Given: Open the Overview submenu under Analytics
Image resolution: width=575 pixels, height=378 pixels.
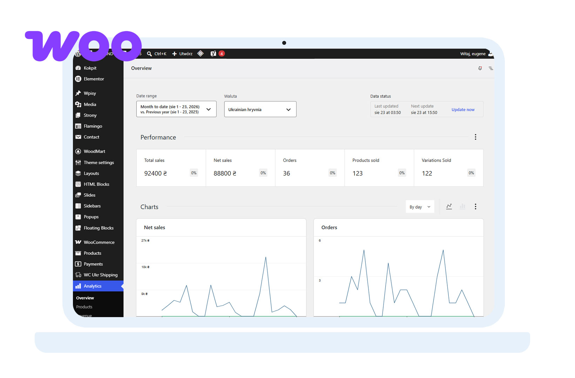Looking at the screenshot, I should click(85, 298).
